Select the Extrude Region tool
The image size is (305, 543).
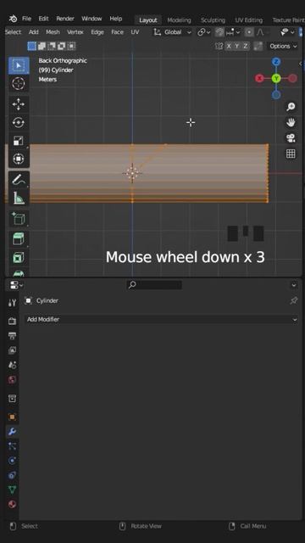click(x=19, y=239)
